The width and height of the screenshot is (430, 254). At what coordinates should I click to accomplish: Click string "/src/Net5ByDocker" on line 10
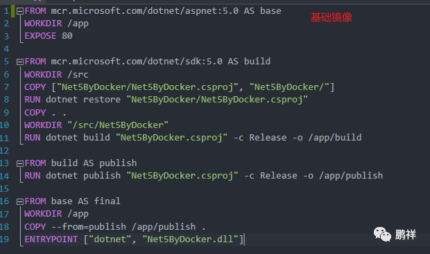pyautogui.click(x=118, y=125)
